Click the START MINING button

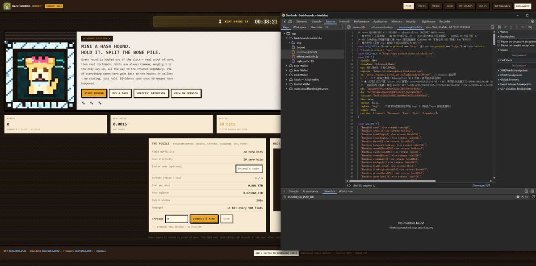(94, 93)
